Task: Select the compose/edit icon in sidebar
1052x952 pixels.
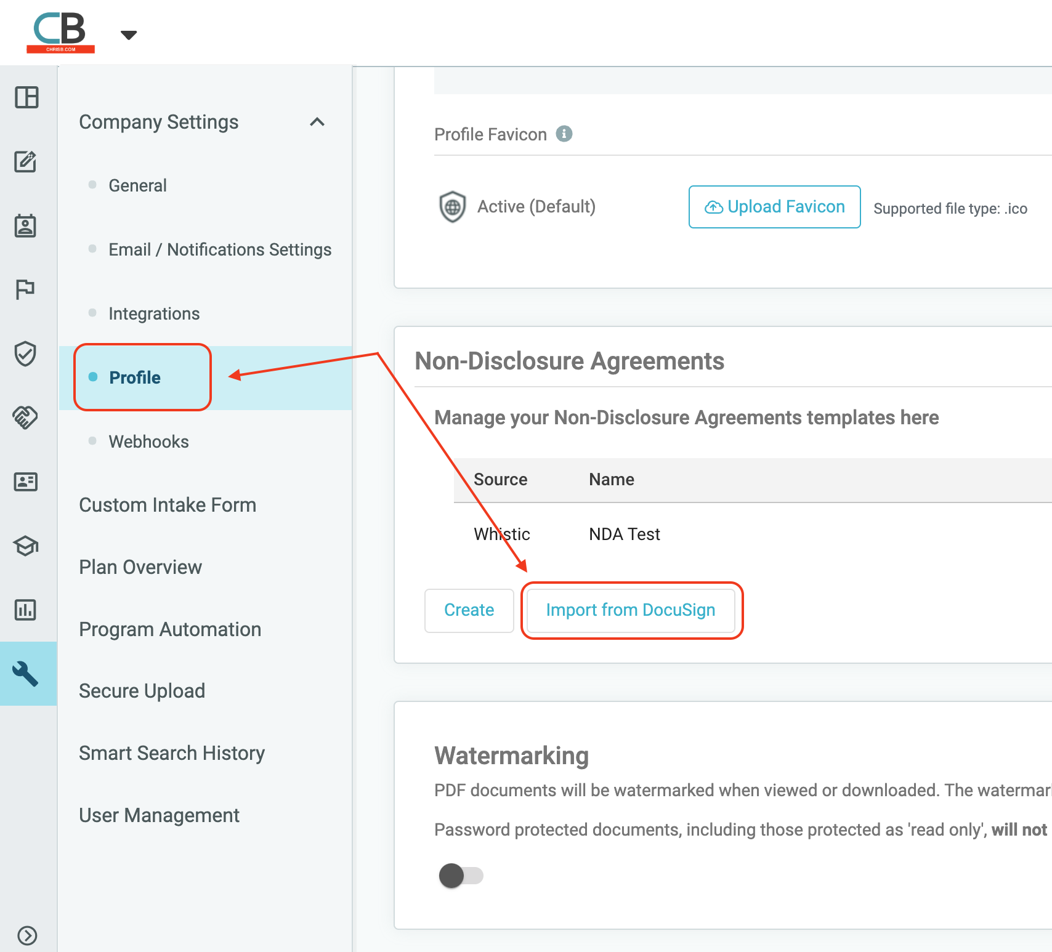Action: (x=26, y=163)
